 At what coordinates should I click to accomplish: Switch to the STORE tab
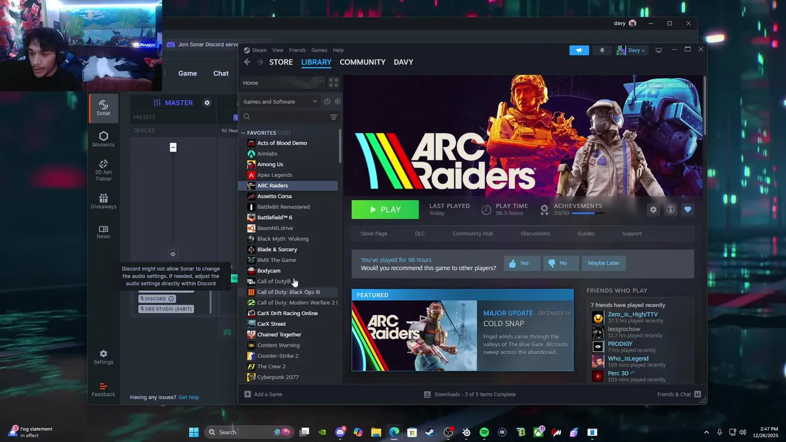coord(281,62)
